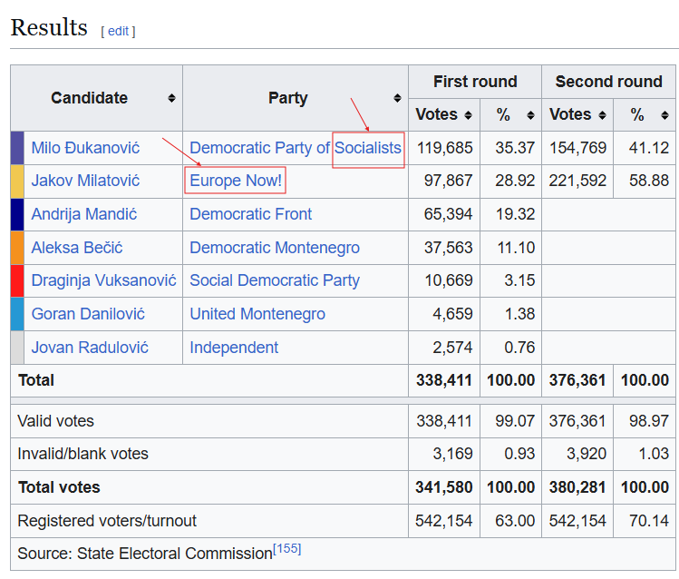Click Aleksa Bečić candidate name
This screenshot has height=579, width=679.
pyautogui.click(x=77, y=248)
